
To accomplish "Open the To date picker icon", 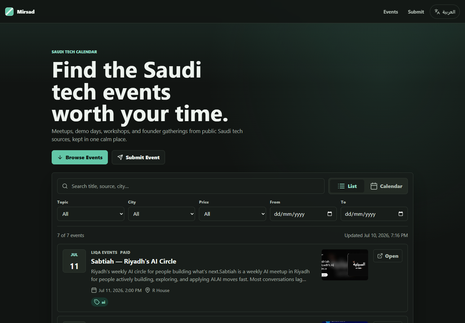I will (401, 214).
